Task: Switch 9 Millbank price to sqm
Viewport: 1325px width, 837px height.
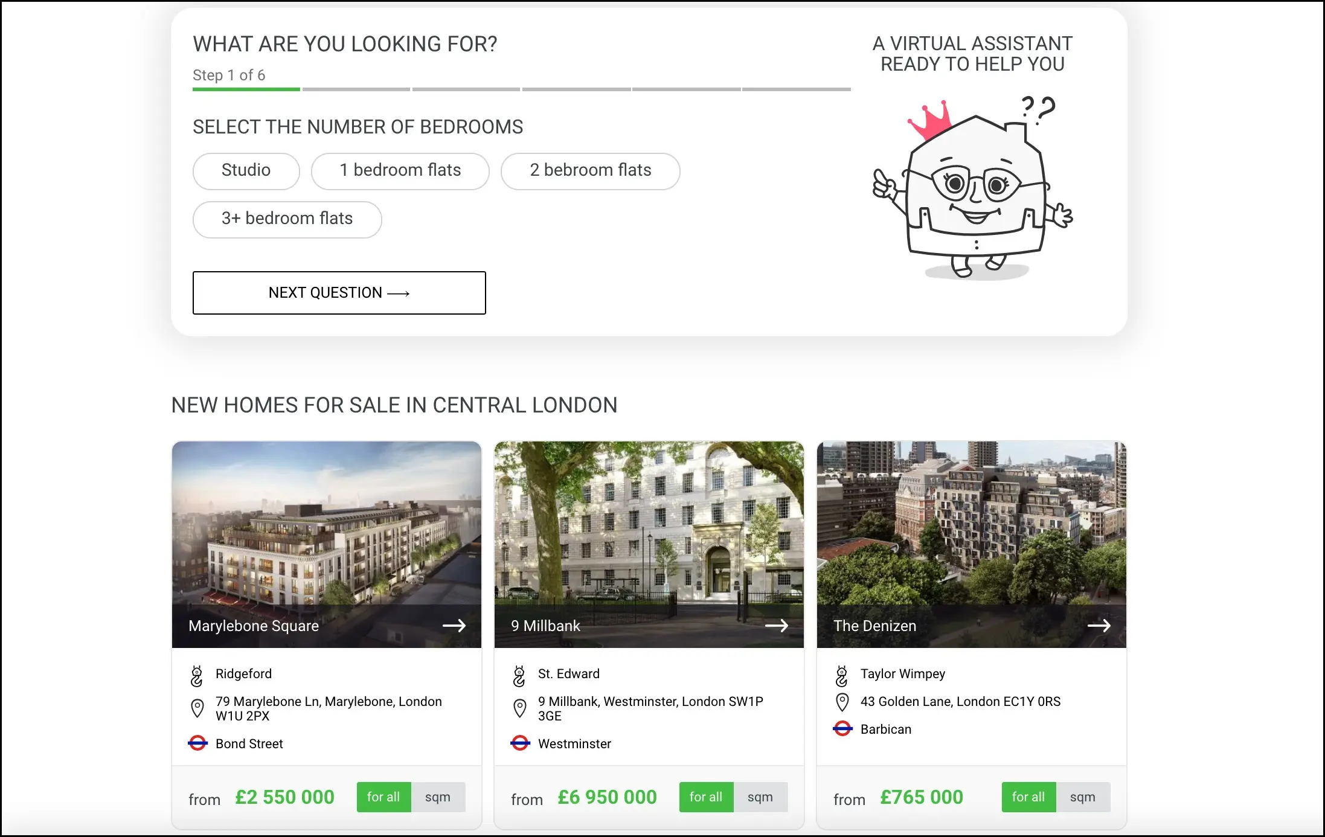Action: coord(760,797)
